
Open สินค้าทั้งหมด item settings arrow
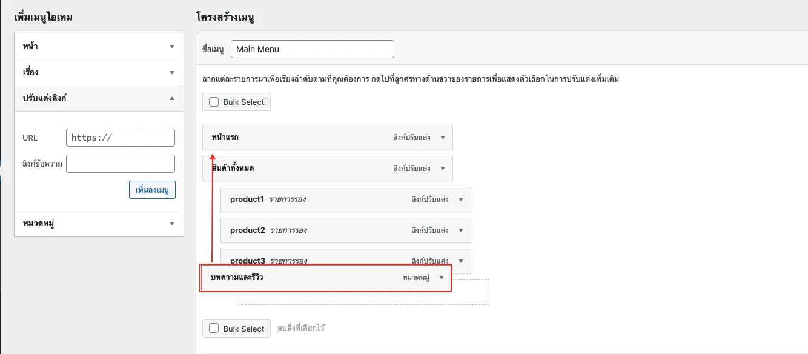click(x=443, y=169)
